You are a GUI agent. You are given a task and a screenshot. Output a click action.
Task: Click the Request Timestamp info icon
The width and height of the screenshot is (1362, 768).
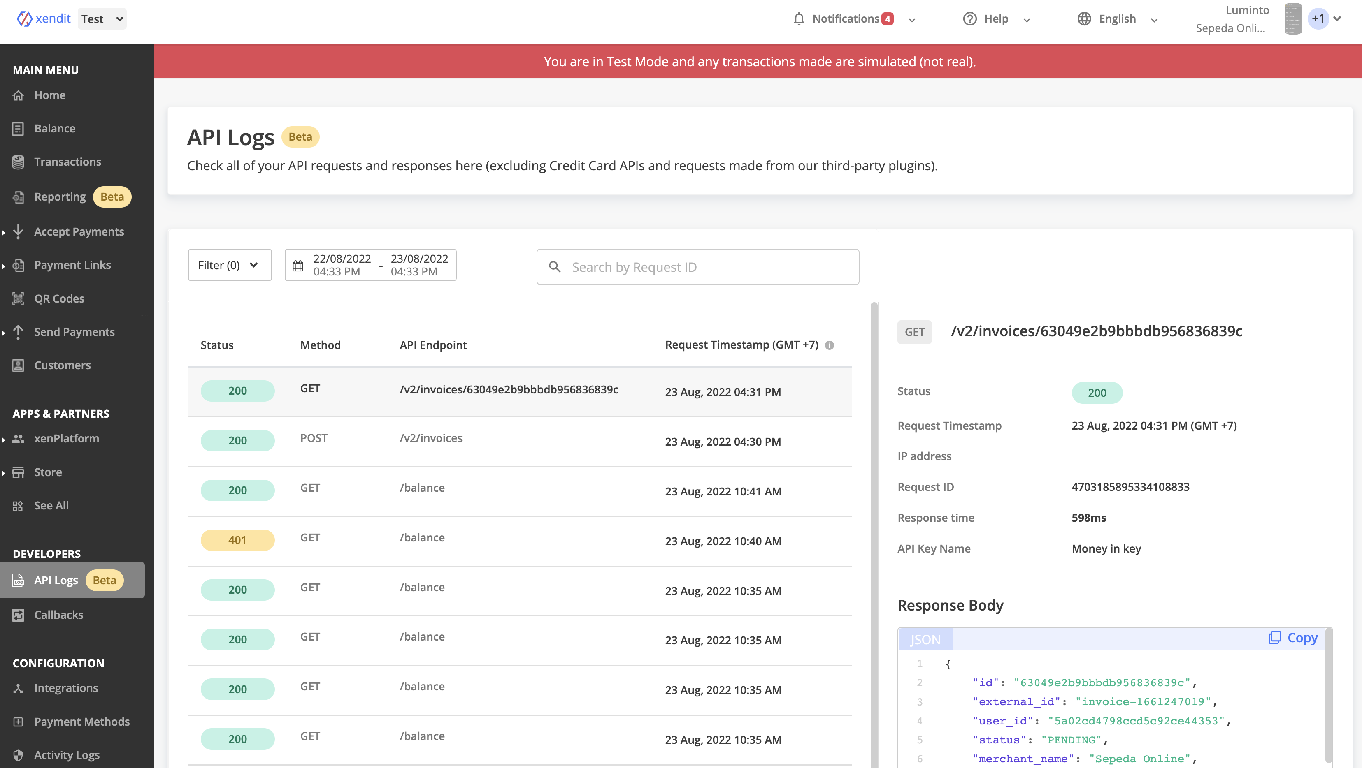point(830,345)
